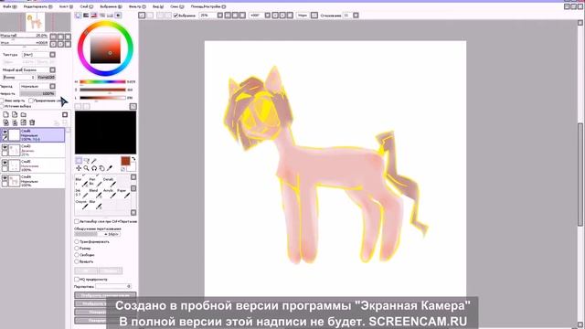Click the navigator zoom out button

tap(53, 37)
